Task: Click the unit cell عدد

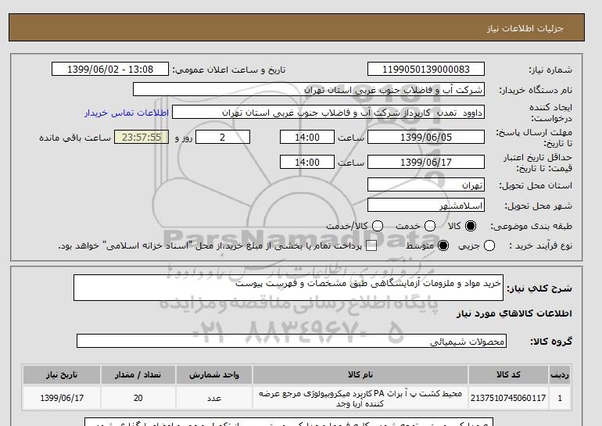Action: point(214,398)
